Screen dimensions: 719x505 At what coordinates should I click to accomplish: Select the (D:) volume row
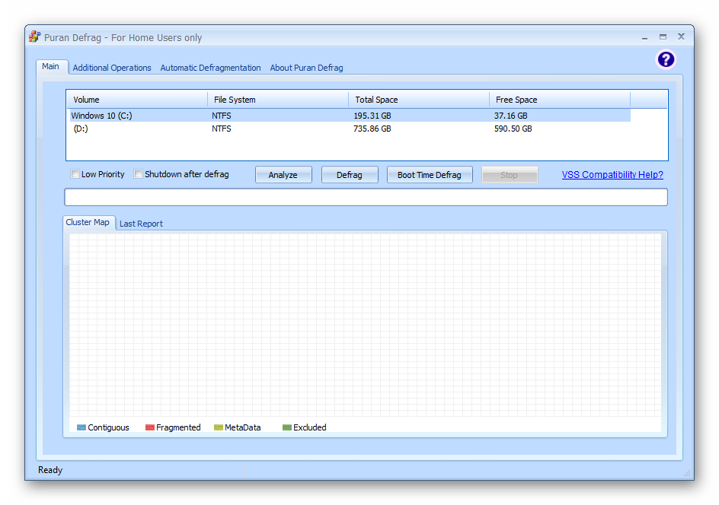[x=81, y=129]
